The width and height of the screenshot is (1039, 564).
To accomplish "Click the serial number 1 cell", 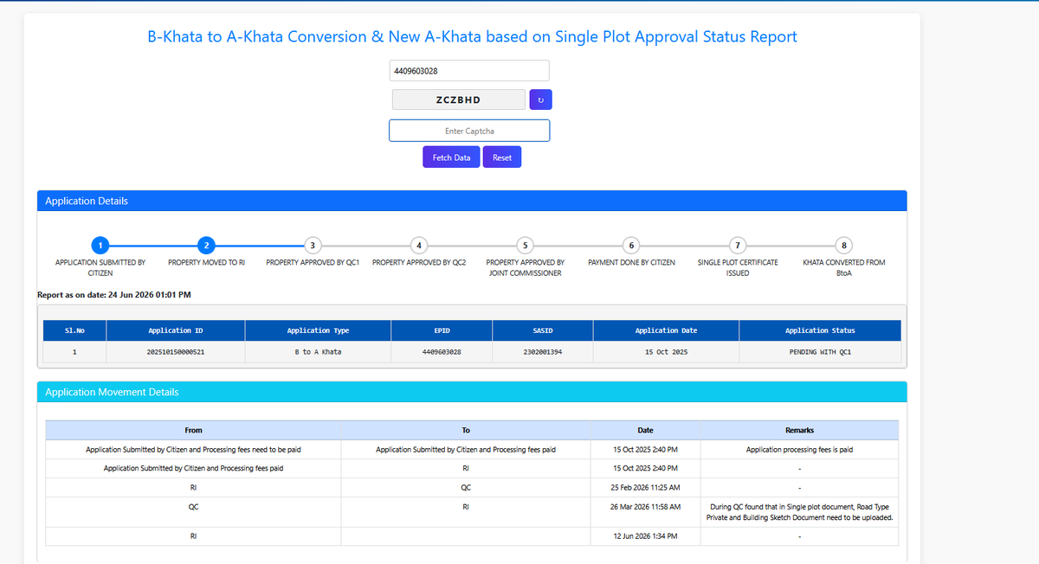I will coord(74,353).
